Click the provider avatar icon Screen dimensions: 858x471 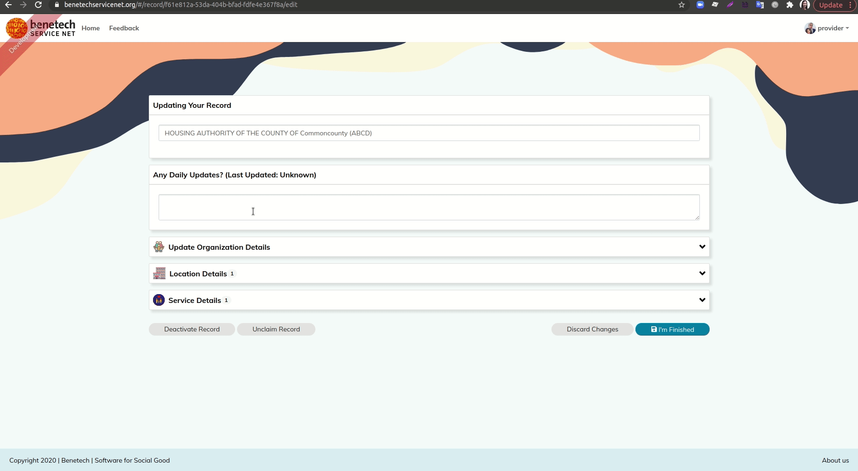point(811,28)
